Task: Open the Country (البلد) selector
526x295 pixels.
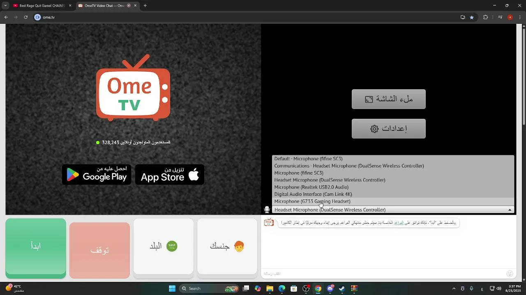Action: tap(163, 246)
